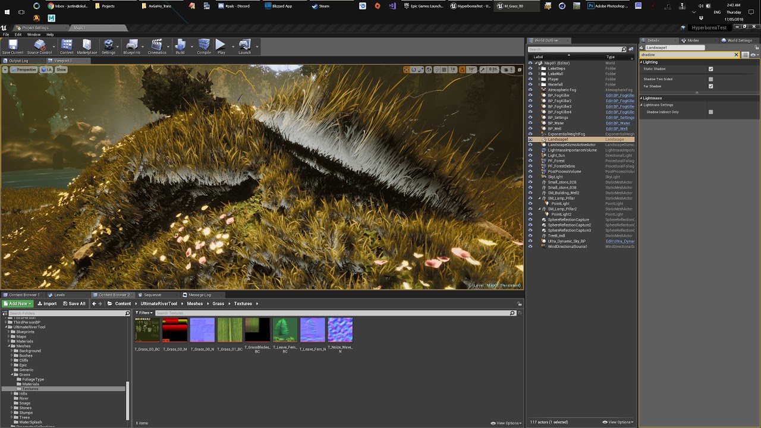761x428 pixels.
Task: Collapse the Grass folder in the folder tree
Action: click(x=12, y=374)
